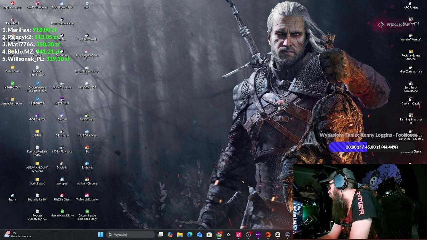
Task: Open Farming Simulator 25 shortcut
Action: click(x=411, y=119)
